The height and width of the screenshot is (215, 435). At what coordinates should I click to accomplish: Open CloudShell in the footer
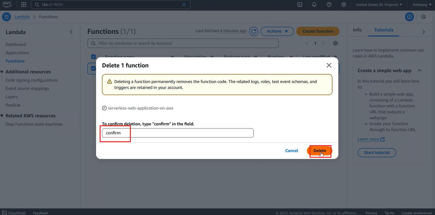[14, 213]
